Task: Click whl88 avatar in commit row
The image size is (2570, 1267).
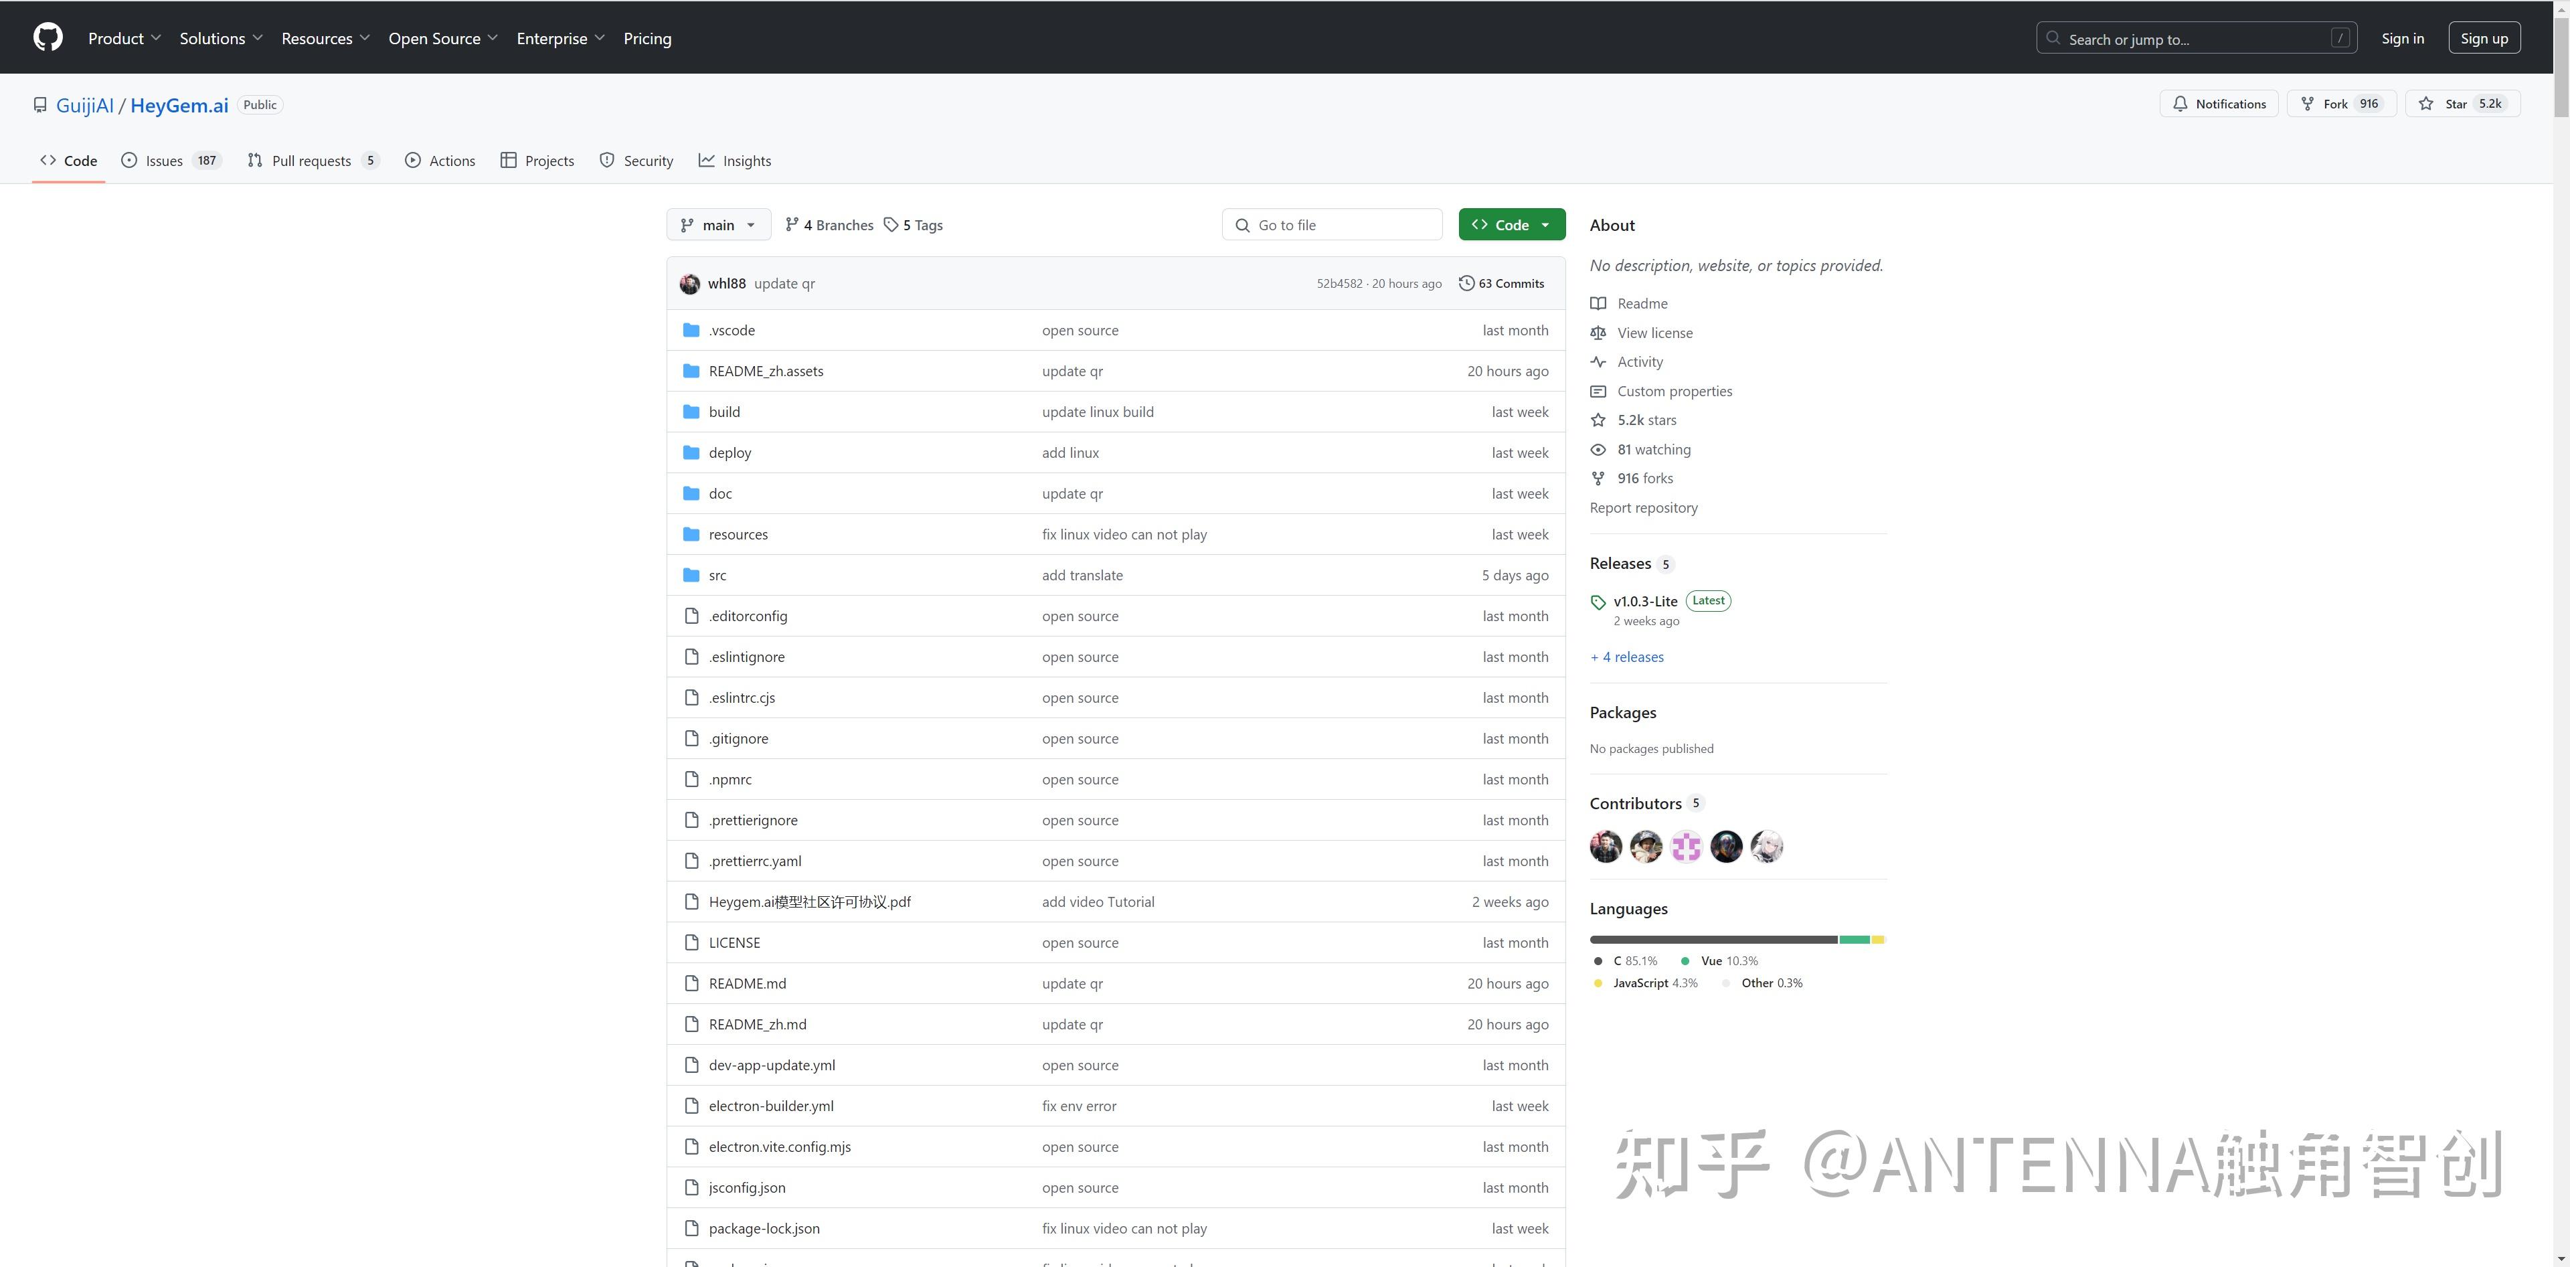Action: [689, 283]
